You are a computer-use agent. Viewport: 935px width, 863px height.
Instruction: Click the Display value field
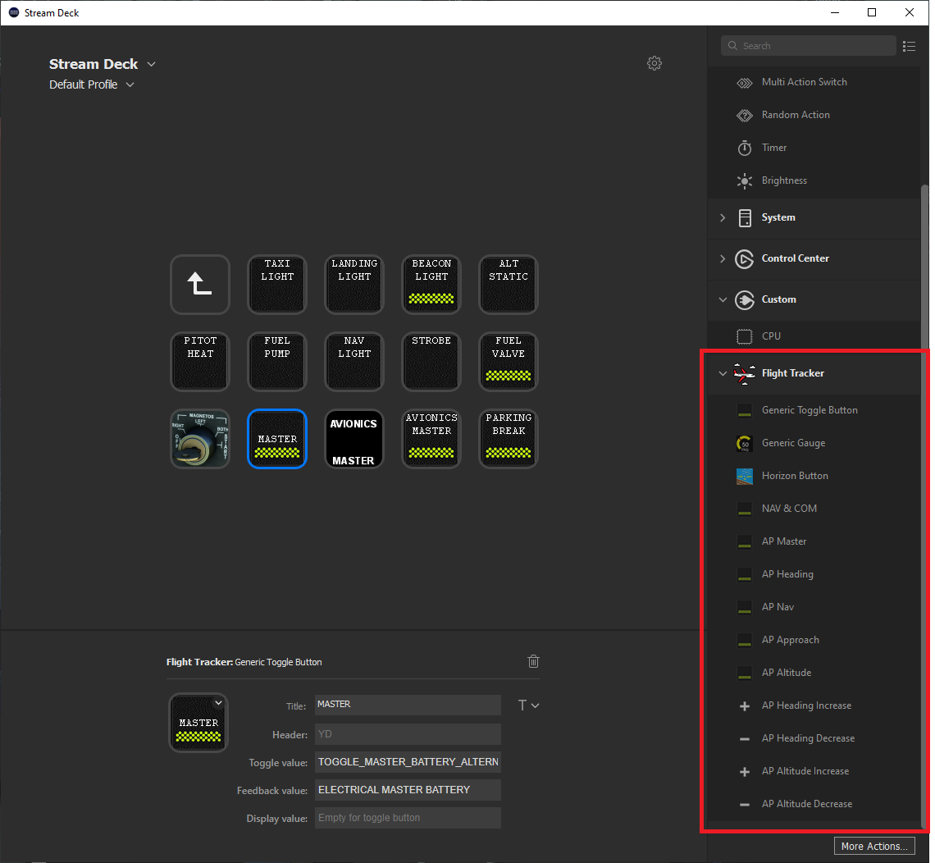pos(408,818)
